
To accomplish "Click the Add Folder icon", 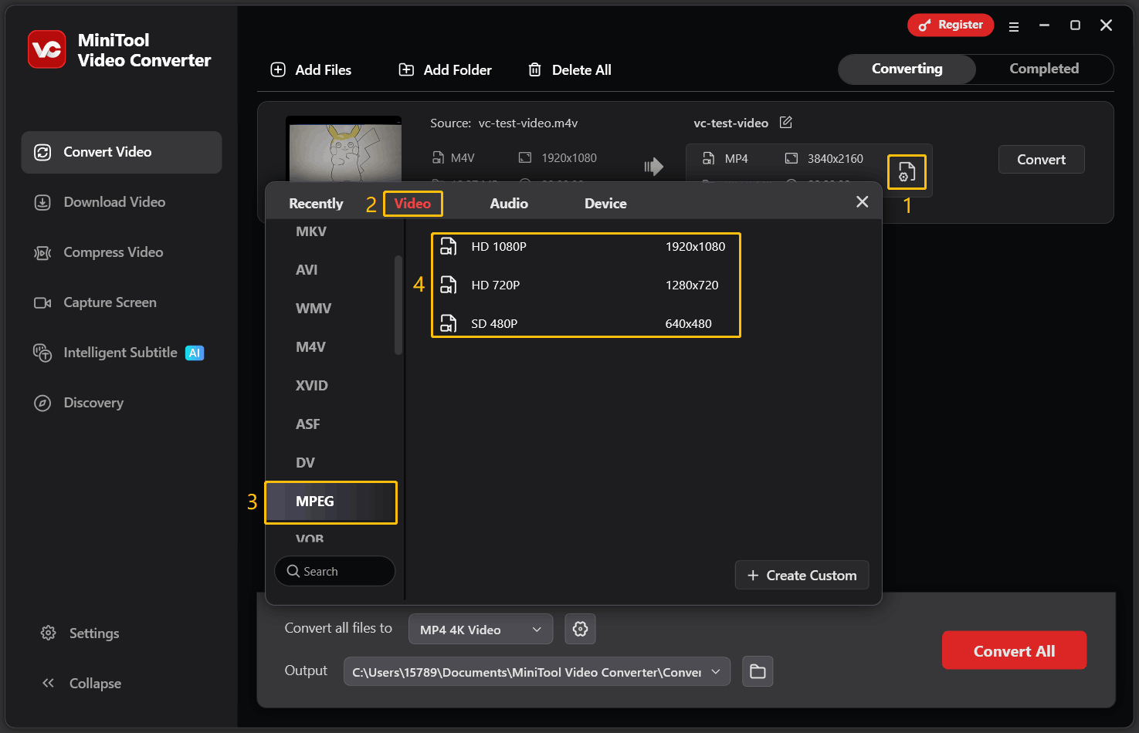I will [x=406, y=69].
